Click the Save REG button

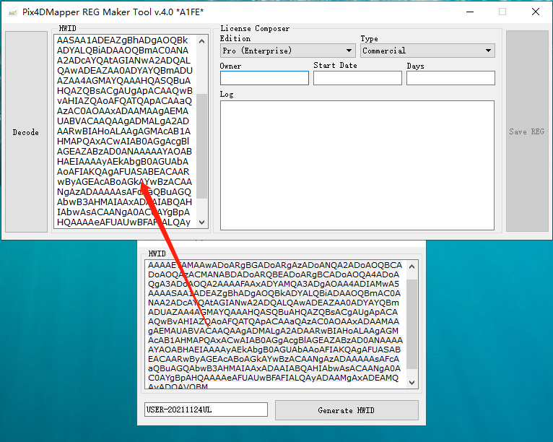pos(527,131)
